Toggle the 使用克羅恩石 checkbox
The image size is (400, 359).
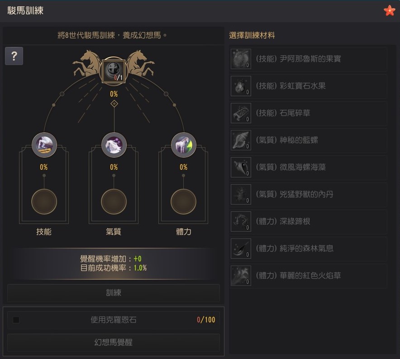click(x=16, y=320)
